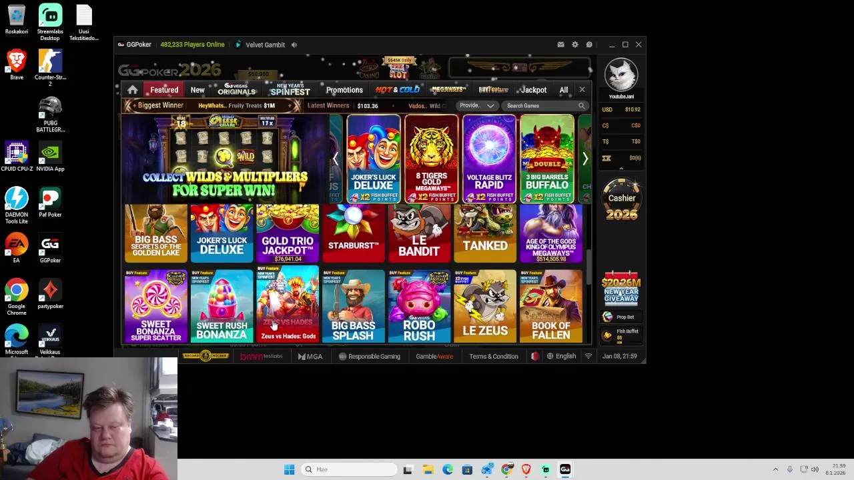Launch Tanked game

485,233
